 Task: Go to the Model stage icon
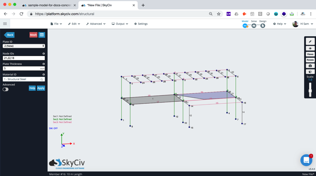point(245,26)
